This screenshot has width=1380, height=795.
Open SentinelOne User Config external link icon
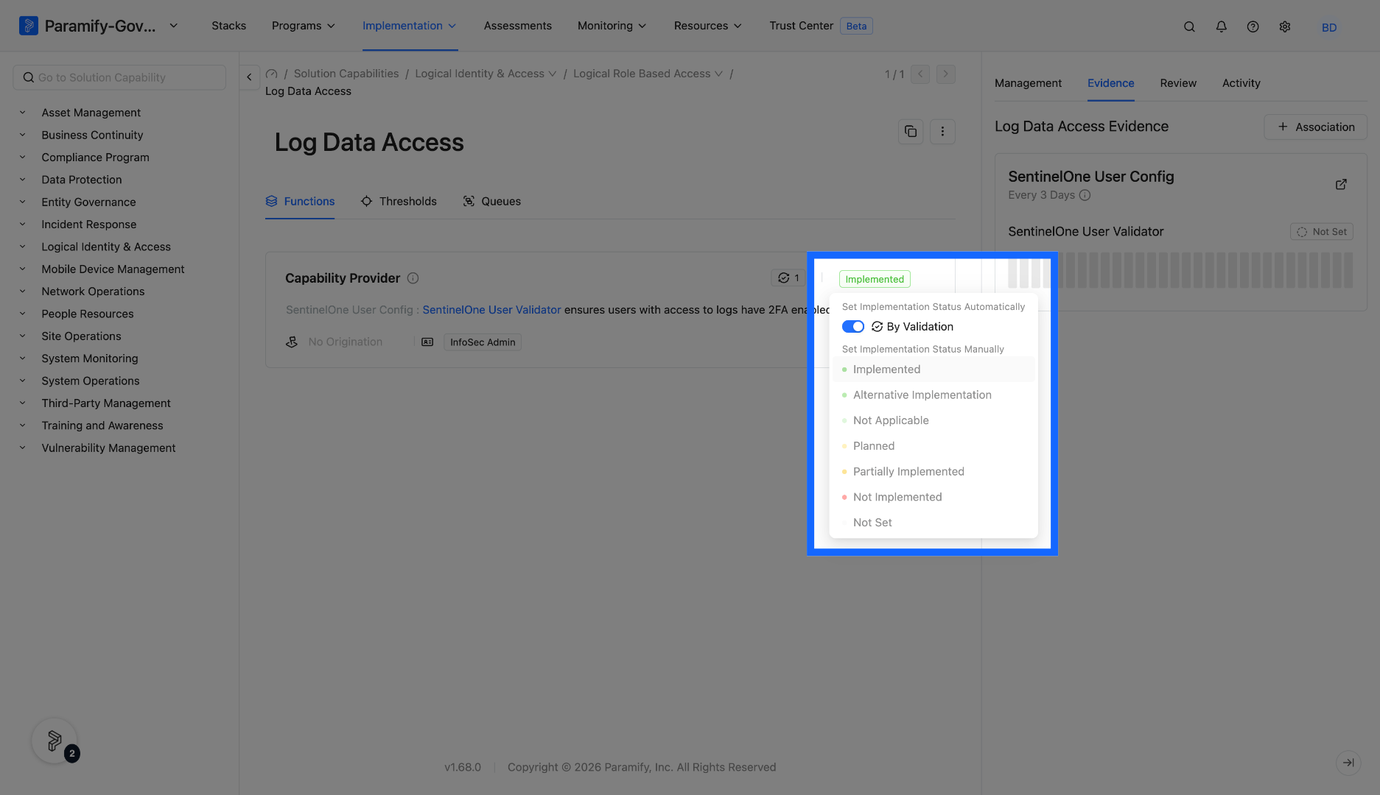click(x=1341, y=184)
